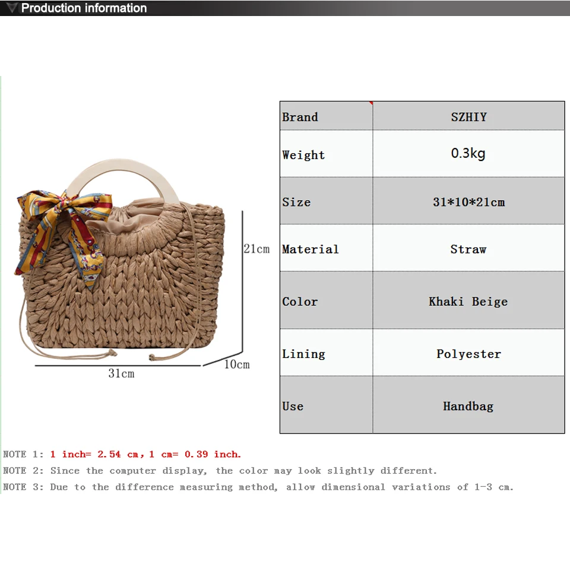Click the '0.3kg' weight value
The width and height of the screenshot is (570, 570).
[x=468, y=154]
